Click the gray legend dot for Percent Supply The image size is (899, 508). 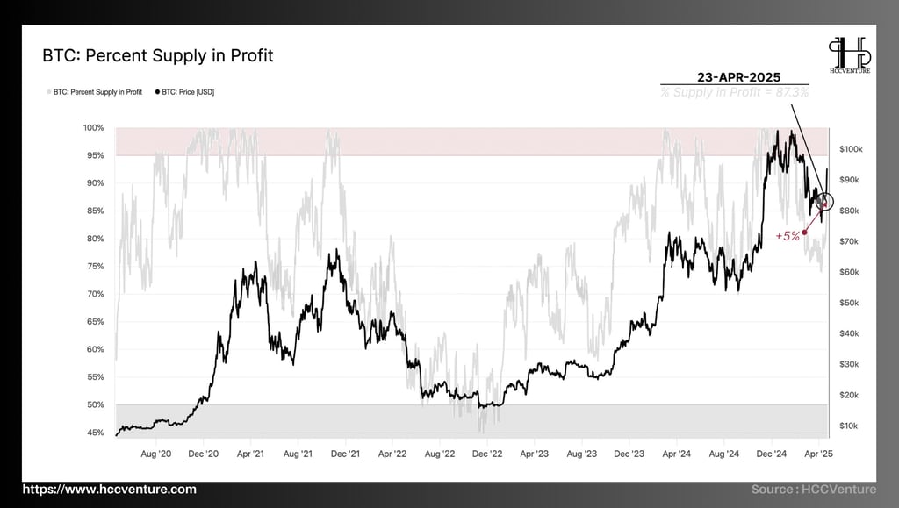click(49, 91)
